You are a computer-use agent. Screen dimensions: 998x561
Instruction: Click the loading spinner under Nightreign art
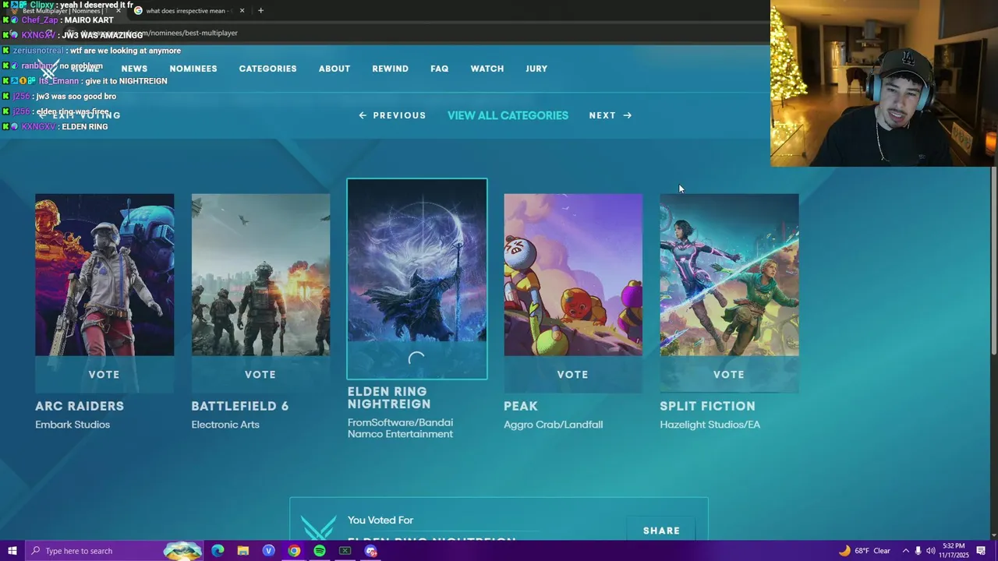[x=417, y=359]
